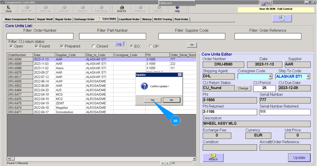Screen dimensions: 317x166
Task: Click the table's right scroll arrow
Action: coord(194,159)
